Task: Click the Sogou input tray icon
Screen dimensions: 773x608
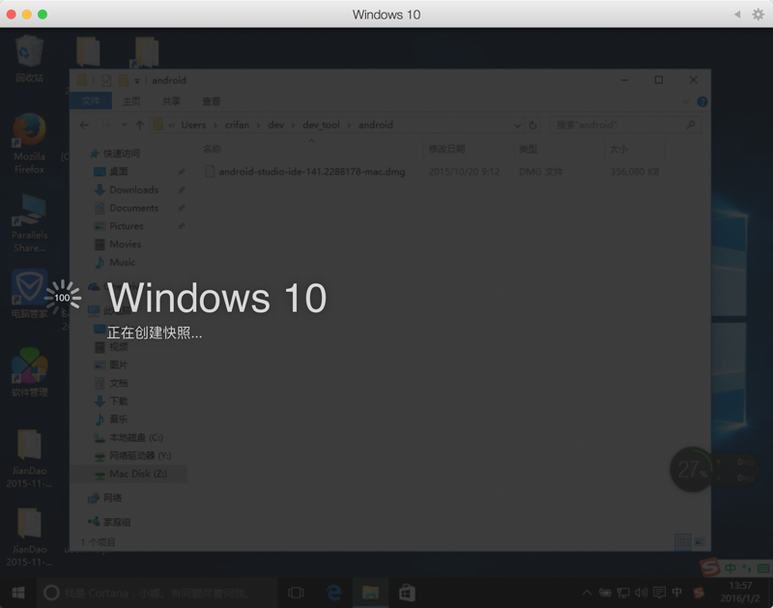Action: pos(699,593)
